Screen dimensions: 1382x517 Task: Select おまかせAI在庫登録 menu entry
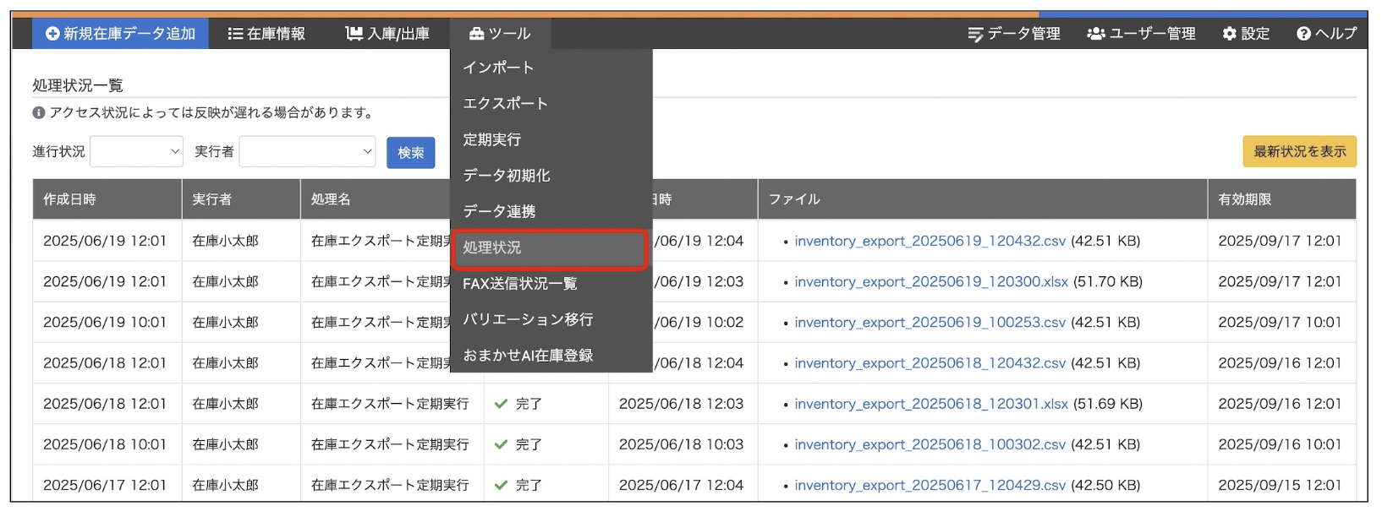(x=551, y=355)
